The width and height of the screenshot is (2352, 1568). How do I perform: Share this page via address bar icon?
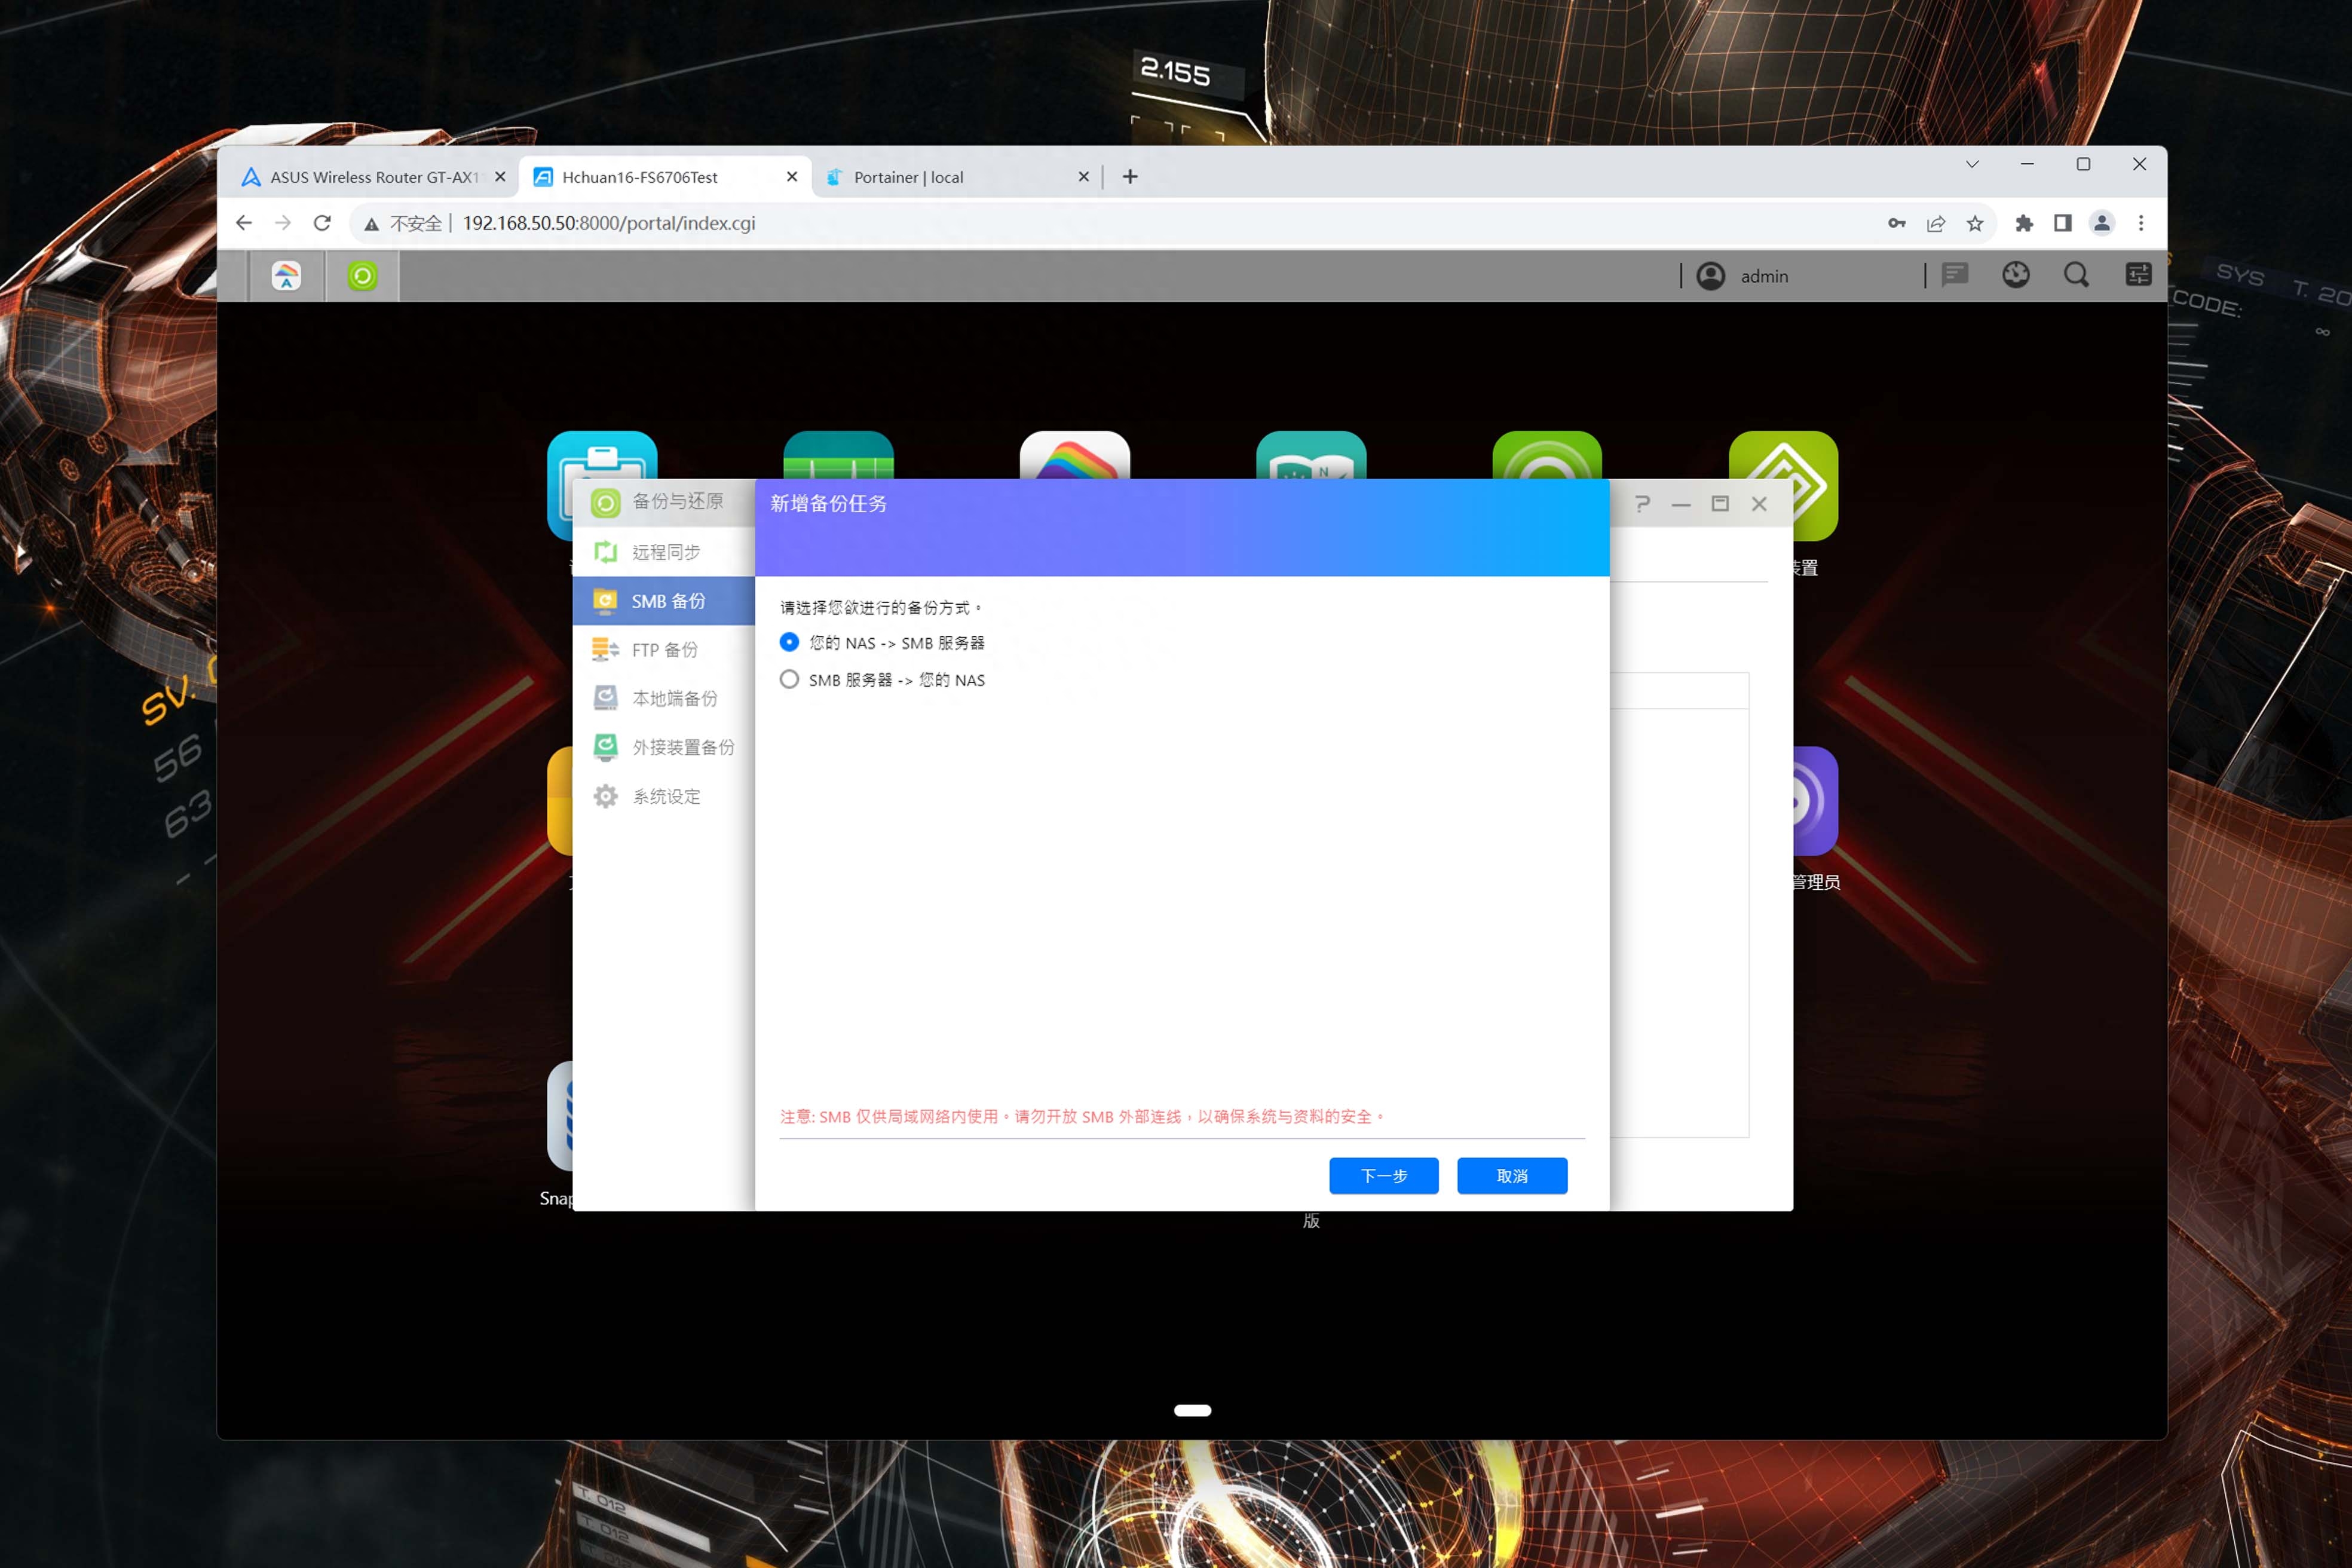pos(1936,223)
